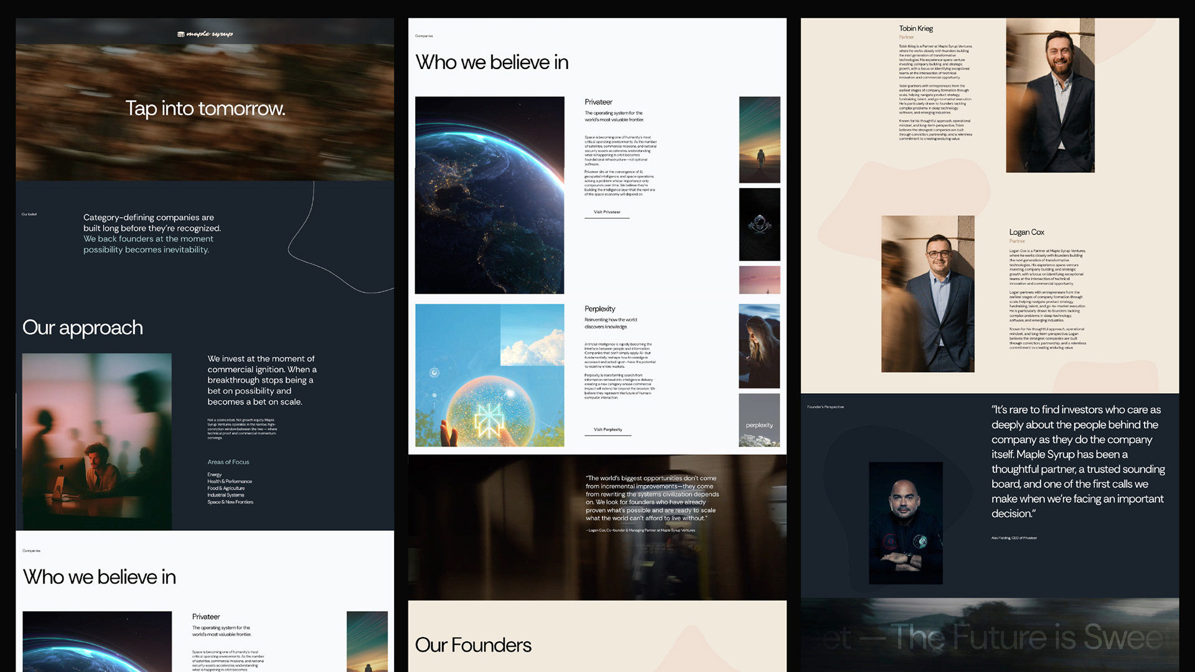This screenshot has height=672, width=1195.
Task: Select the 'Reinventing how the world discovers knowledge' tagline
Action: pyautogui.click(x=611, y=324)
